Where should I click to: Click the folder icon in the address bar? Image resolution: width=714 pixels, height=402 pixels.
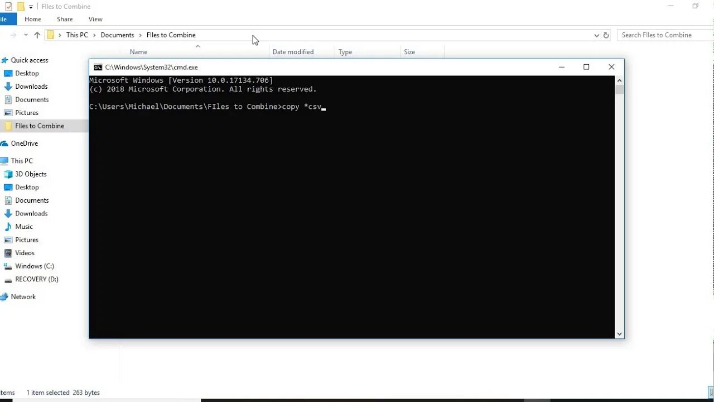pyautogui.click(x=50, y=35)
